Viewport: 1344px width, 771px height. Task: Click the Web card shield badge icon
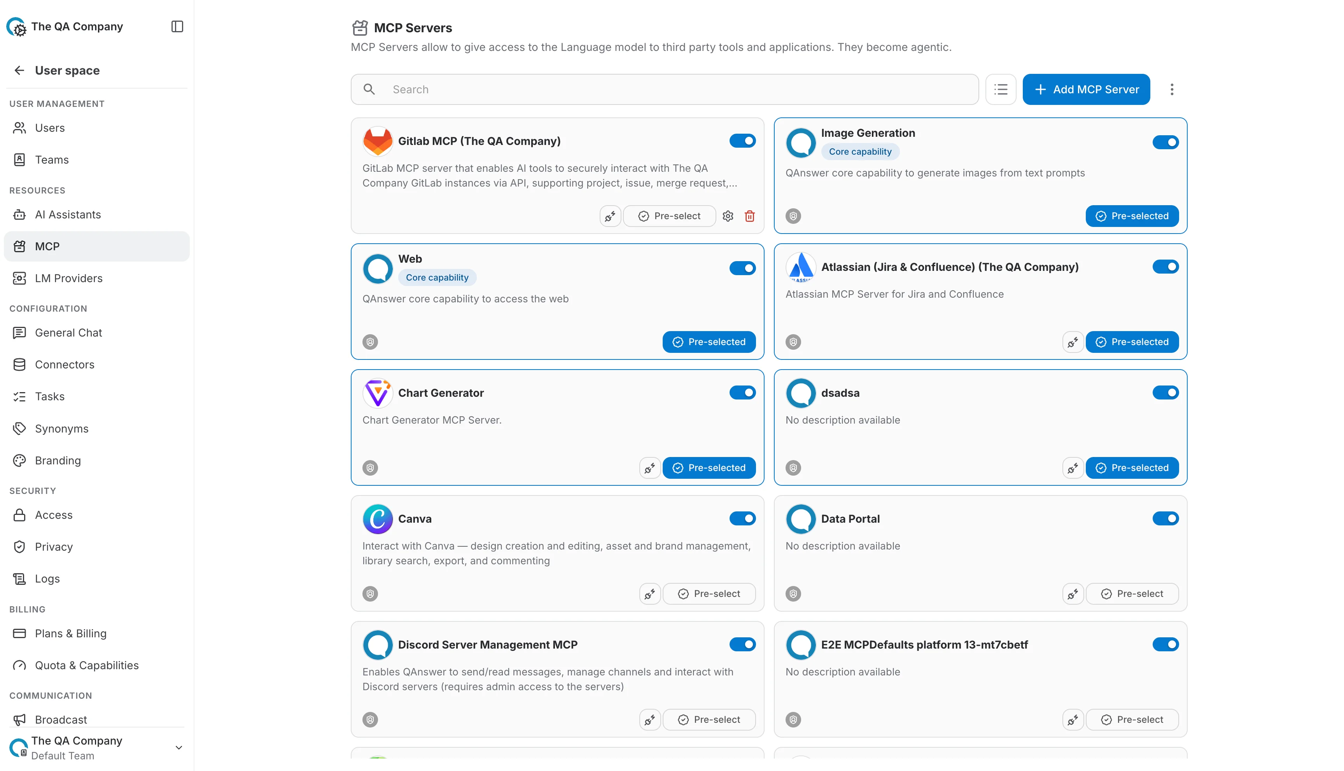pyautogui.click(x=370, y=342)
